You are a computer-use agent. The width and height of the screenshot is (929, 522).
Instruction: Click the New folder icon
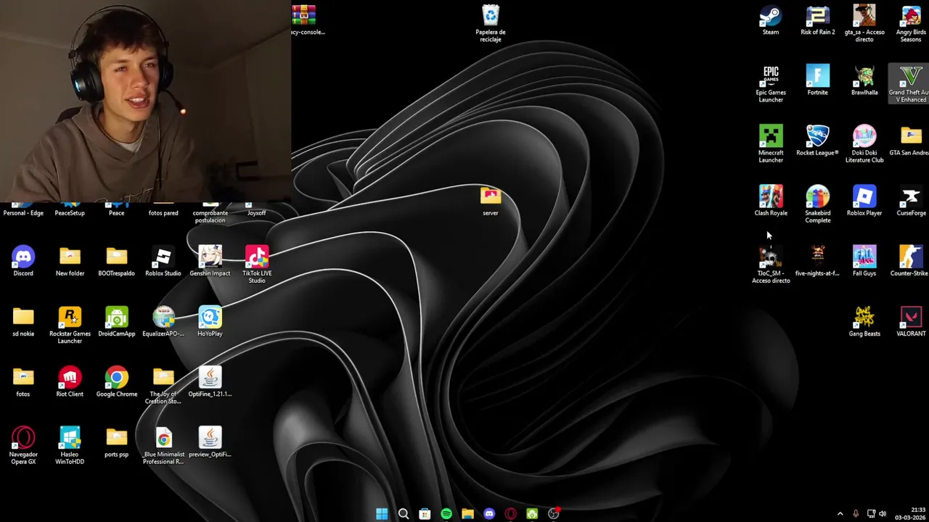[x=70, y=261]
